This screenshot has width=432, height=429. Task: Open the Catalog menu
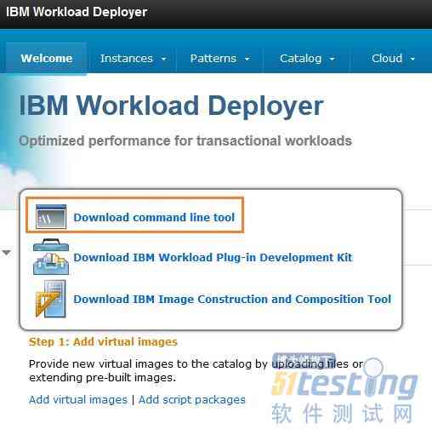tap(301, 59)
